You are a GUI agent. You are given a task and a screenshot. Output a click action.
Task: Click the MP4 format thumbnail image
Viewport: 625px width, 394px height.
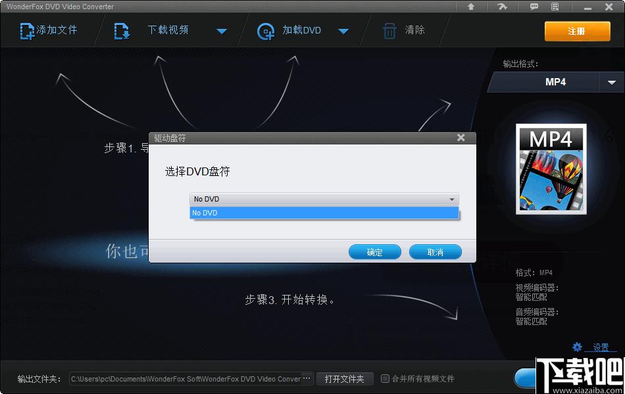(551, 169)
